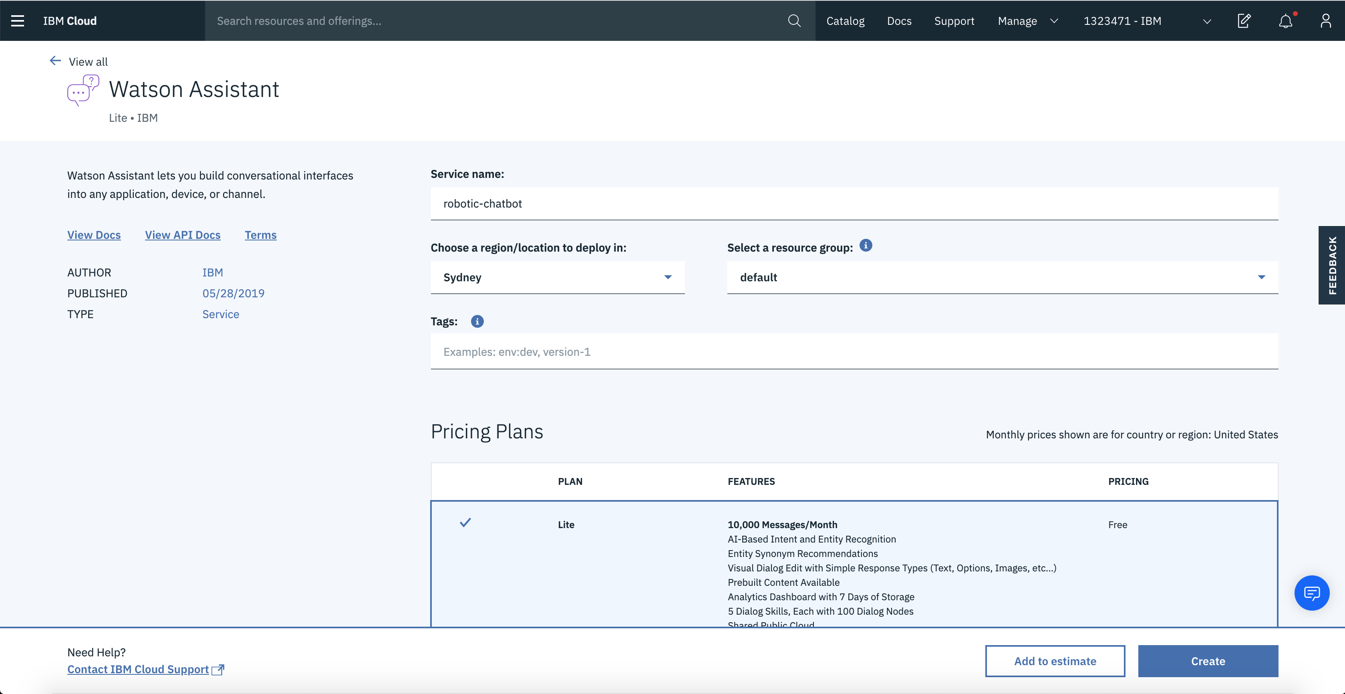Open the Feedback side tab
Screen dimensions: 1345x694
point(1332,265)
